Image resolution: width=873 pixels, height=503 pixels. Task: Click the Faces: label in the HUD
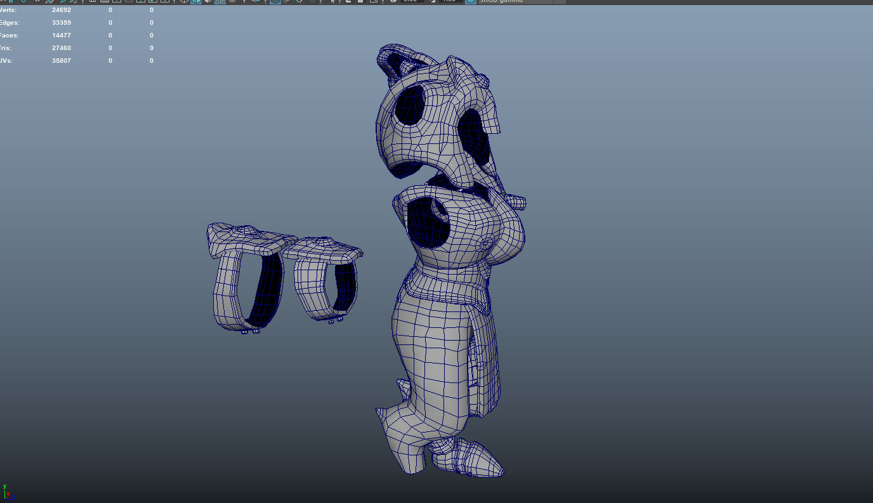point(9,36)
